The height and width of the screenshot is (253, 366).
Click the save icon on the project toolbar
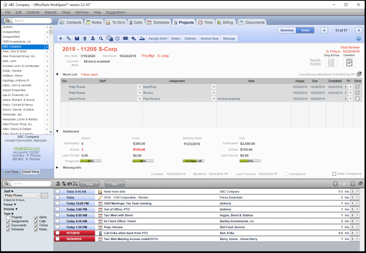tap(77, 38)
